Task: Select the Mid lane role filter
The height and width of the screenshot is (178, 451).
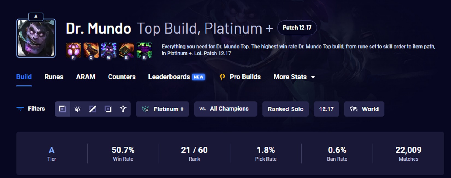Action: pyautogui.click(x=93, y=109)
